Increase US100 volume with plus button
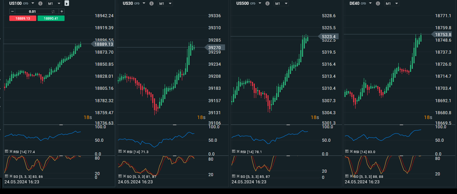Image resolution: width=457 pixels, height=194 pixels. click(61, 11)
